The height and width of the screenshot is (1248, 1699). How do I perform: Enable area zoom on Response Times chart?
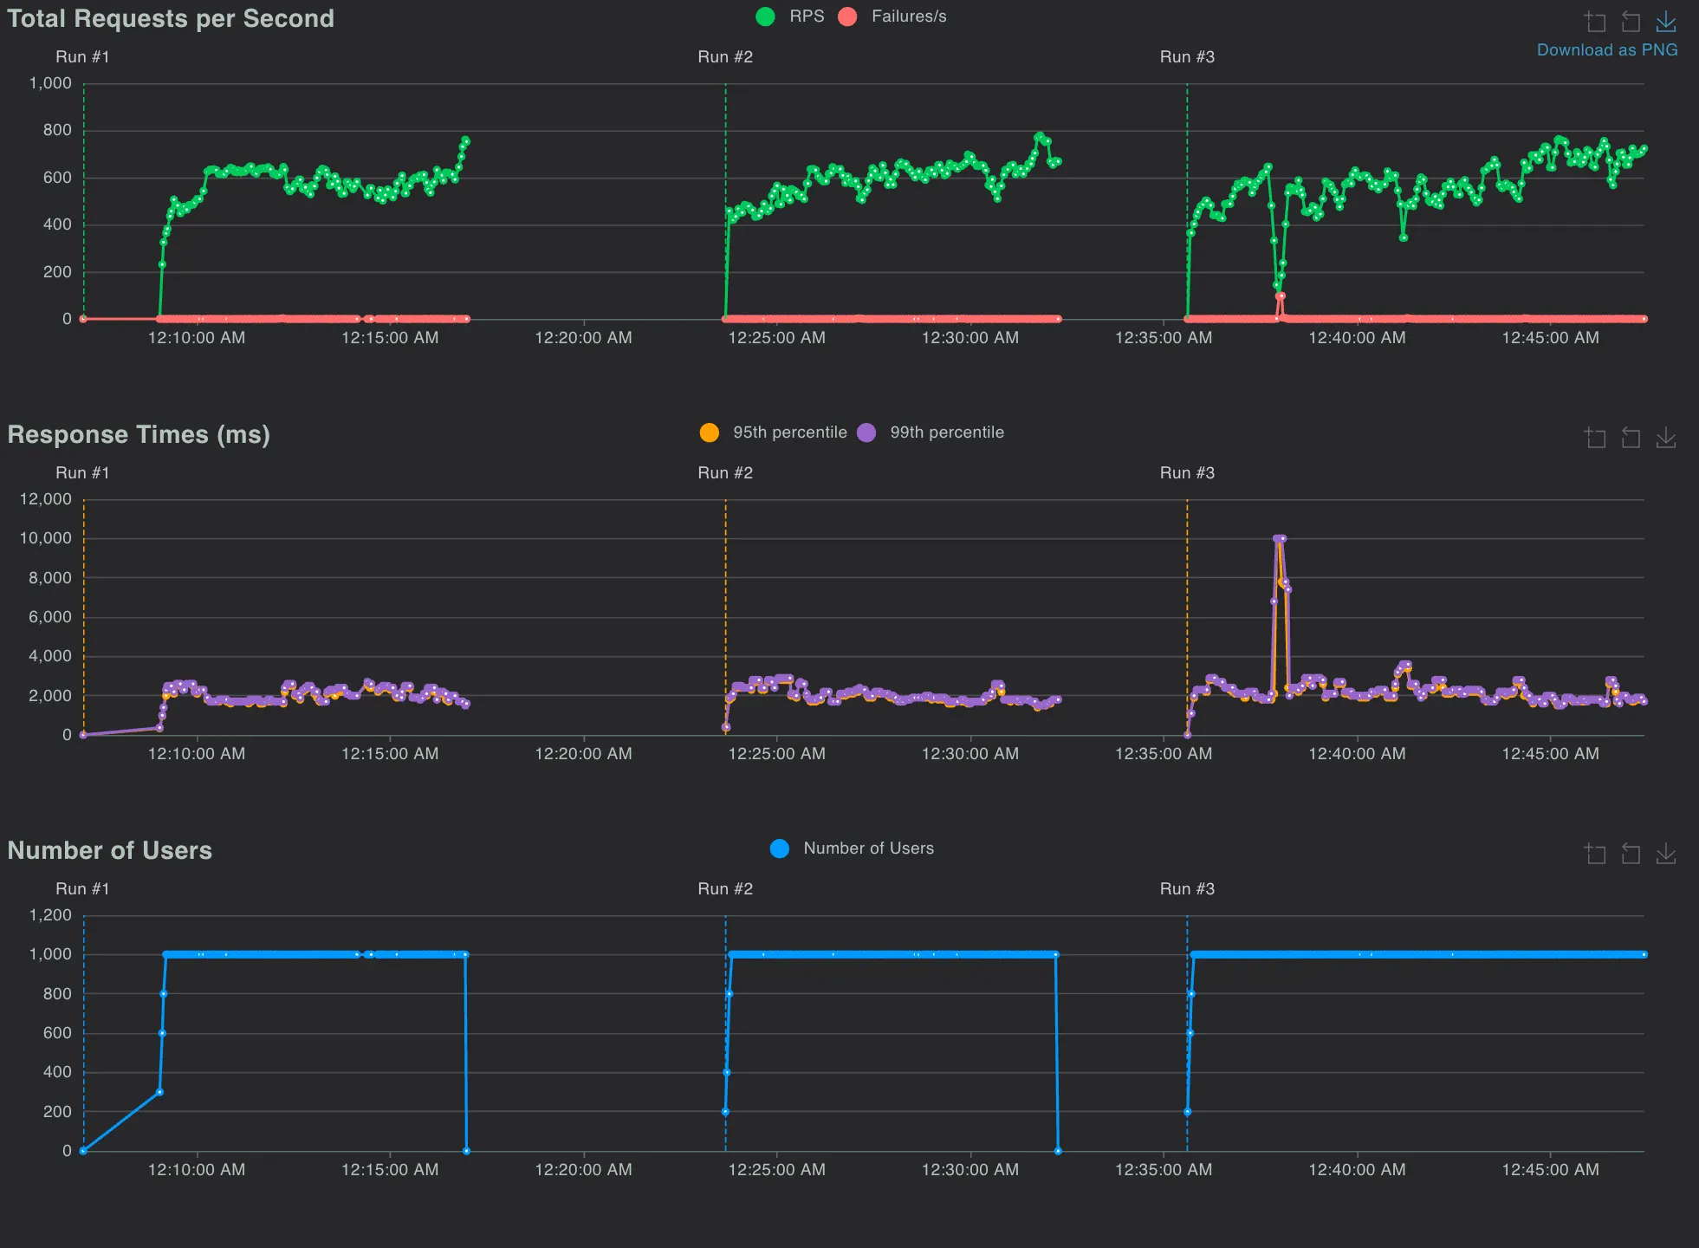tap(1595, 438)
